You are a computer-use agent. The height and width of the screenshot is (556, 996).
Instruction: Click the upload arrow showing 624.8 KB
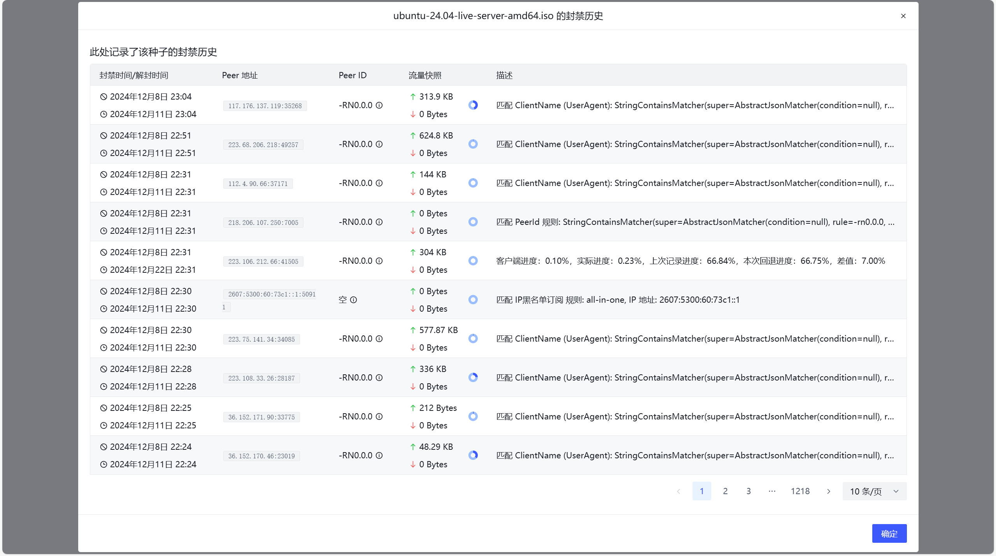tap(413, 135)
